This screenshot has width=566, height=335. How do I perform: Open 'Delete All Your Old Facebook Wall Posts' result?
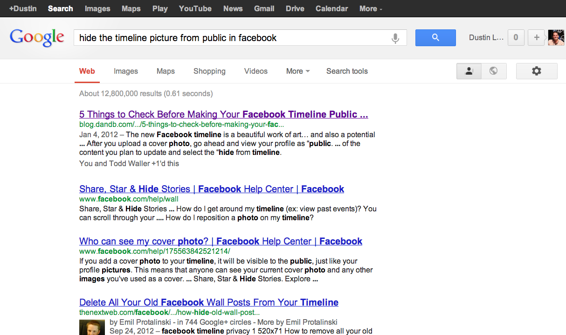point(209,302)
